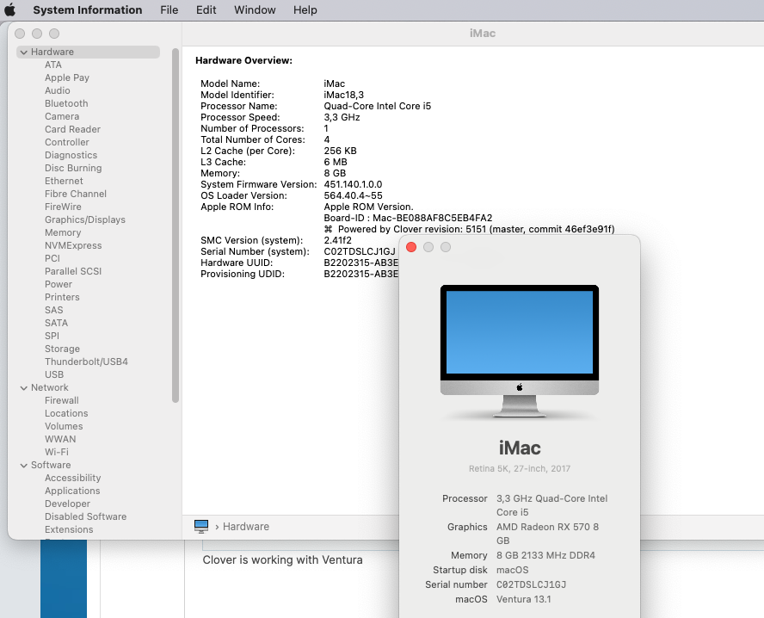This screenshot has width=764, height=618.
Task: Click the OS Loader Version value 564.40.4~55
Action: click(354, 196)
